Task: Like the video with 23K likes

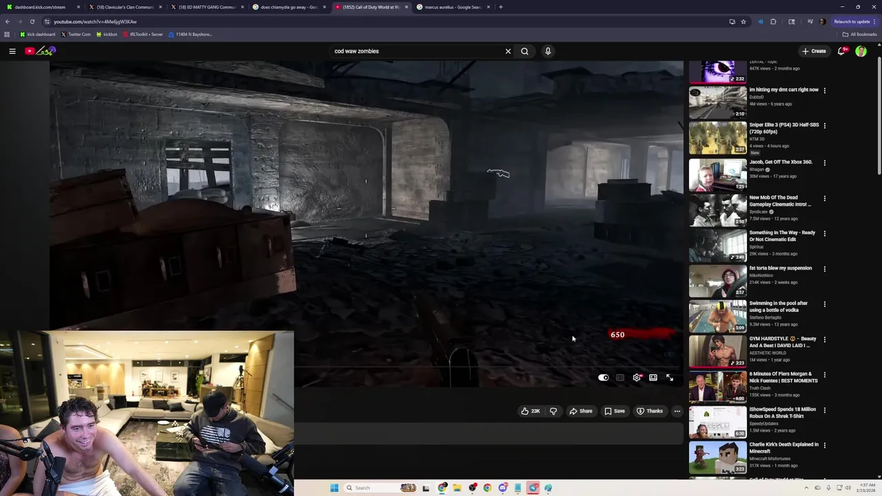Action: pos(530,411)
